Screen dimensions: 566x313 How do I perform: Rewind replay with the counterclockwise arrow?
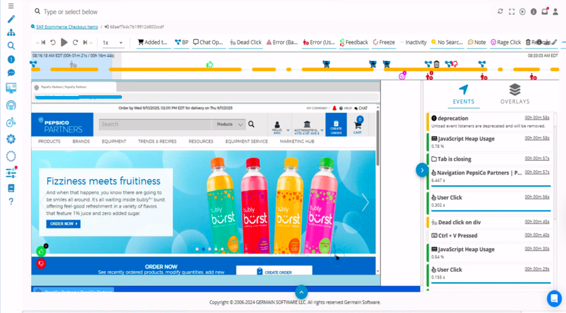(x=53, y=43)
